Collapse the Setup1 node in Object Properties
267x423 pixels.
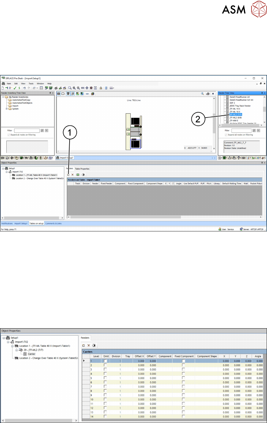tap(3, 168)
